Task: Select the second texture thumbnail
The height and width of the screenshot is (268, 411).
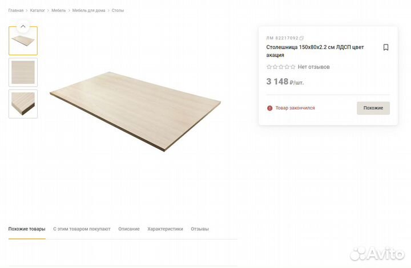Action: coord(23,72)
